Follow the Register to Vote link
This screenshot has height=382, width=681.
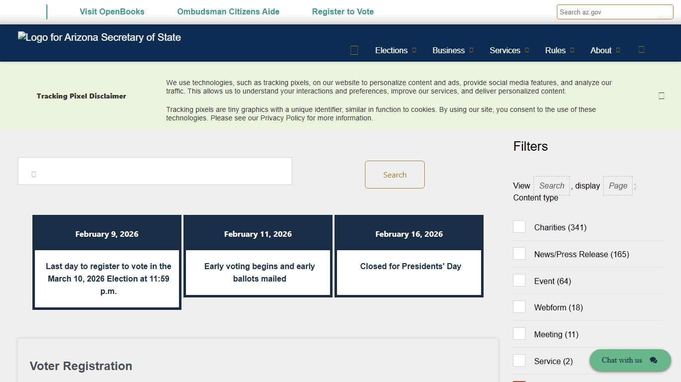pyautogui.click(x=342, y=11)
